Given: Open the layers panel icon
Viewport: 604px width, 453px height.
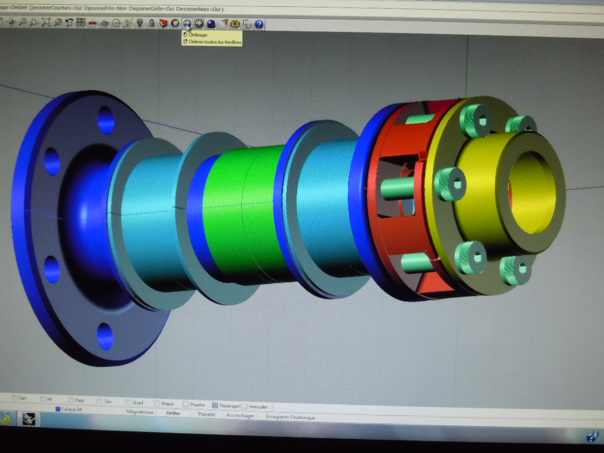Looking at the screenshot, I should 163,24.
